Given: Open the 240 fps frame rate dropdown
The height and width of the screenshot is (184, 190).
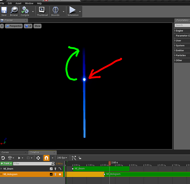Looking at the screenshot, I should (62, 158).
